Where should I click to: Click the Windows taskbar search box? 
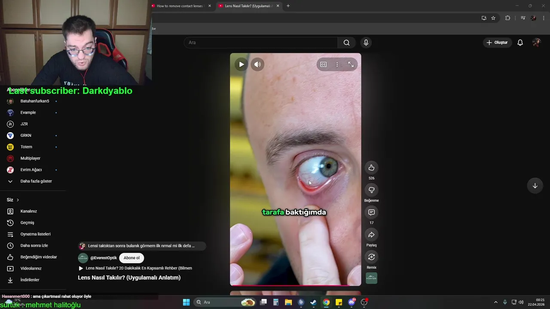click(224, 302)
